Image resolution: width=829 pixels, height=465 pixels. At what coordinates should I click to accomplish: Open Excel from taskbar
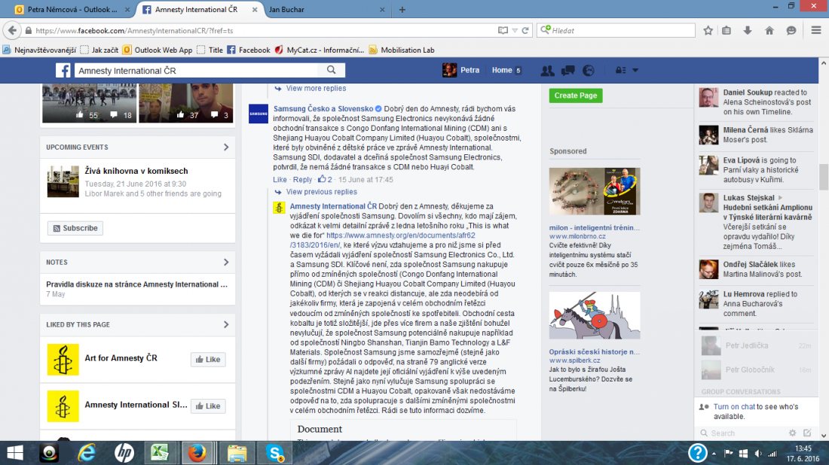(160, 454)
